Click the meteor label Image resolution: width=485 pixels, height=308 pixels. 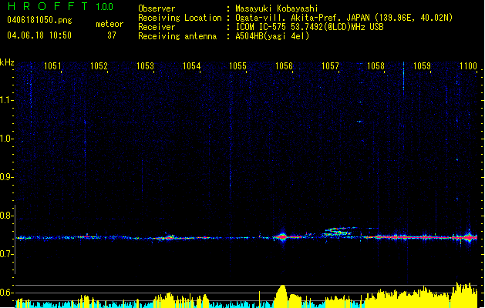pyautogui.click(x=109, y=24)
